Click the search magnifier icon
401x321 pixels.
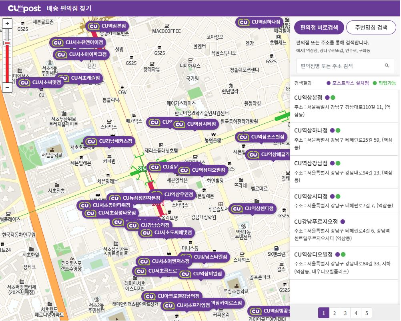click(387, 66)
